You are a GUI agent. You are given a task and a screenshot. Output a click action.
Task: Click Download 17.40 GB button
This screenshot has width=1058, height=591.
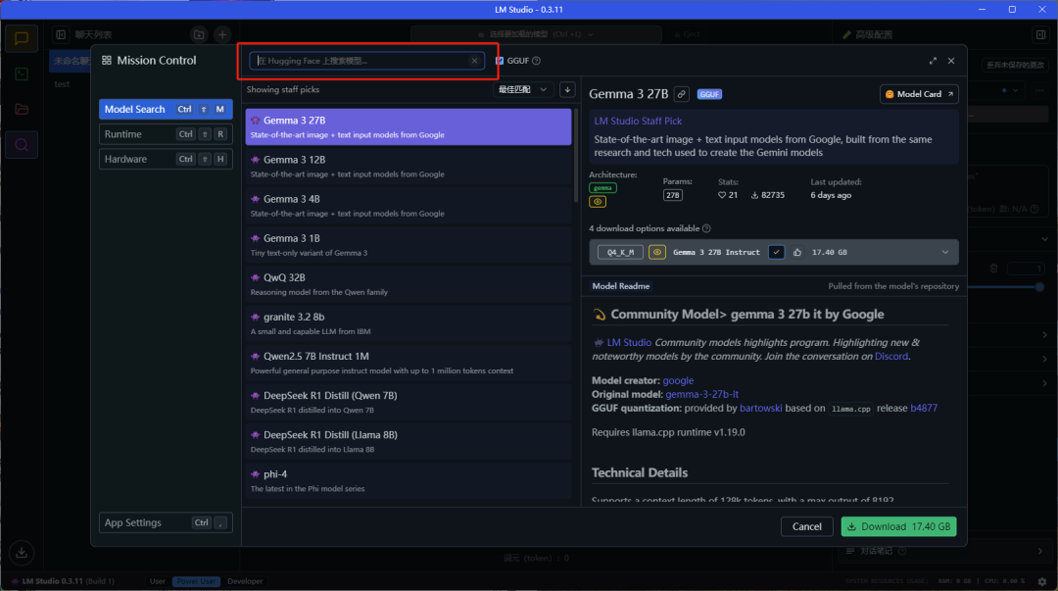[x=898, y=527]
